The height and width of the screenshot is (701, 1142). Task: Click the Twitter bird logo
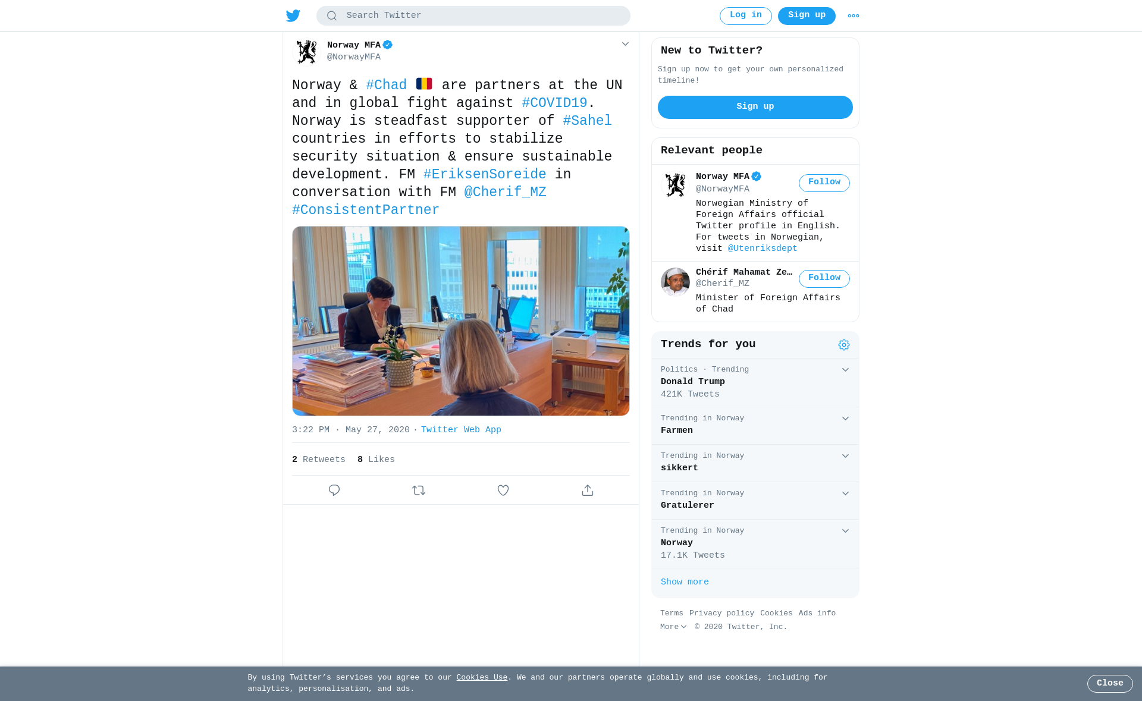pos(293,15)
